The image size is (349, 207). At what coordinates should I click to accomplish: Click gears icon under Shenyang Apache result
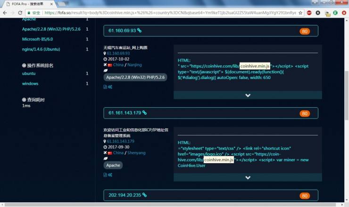click(x=110, y=175)
